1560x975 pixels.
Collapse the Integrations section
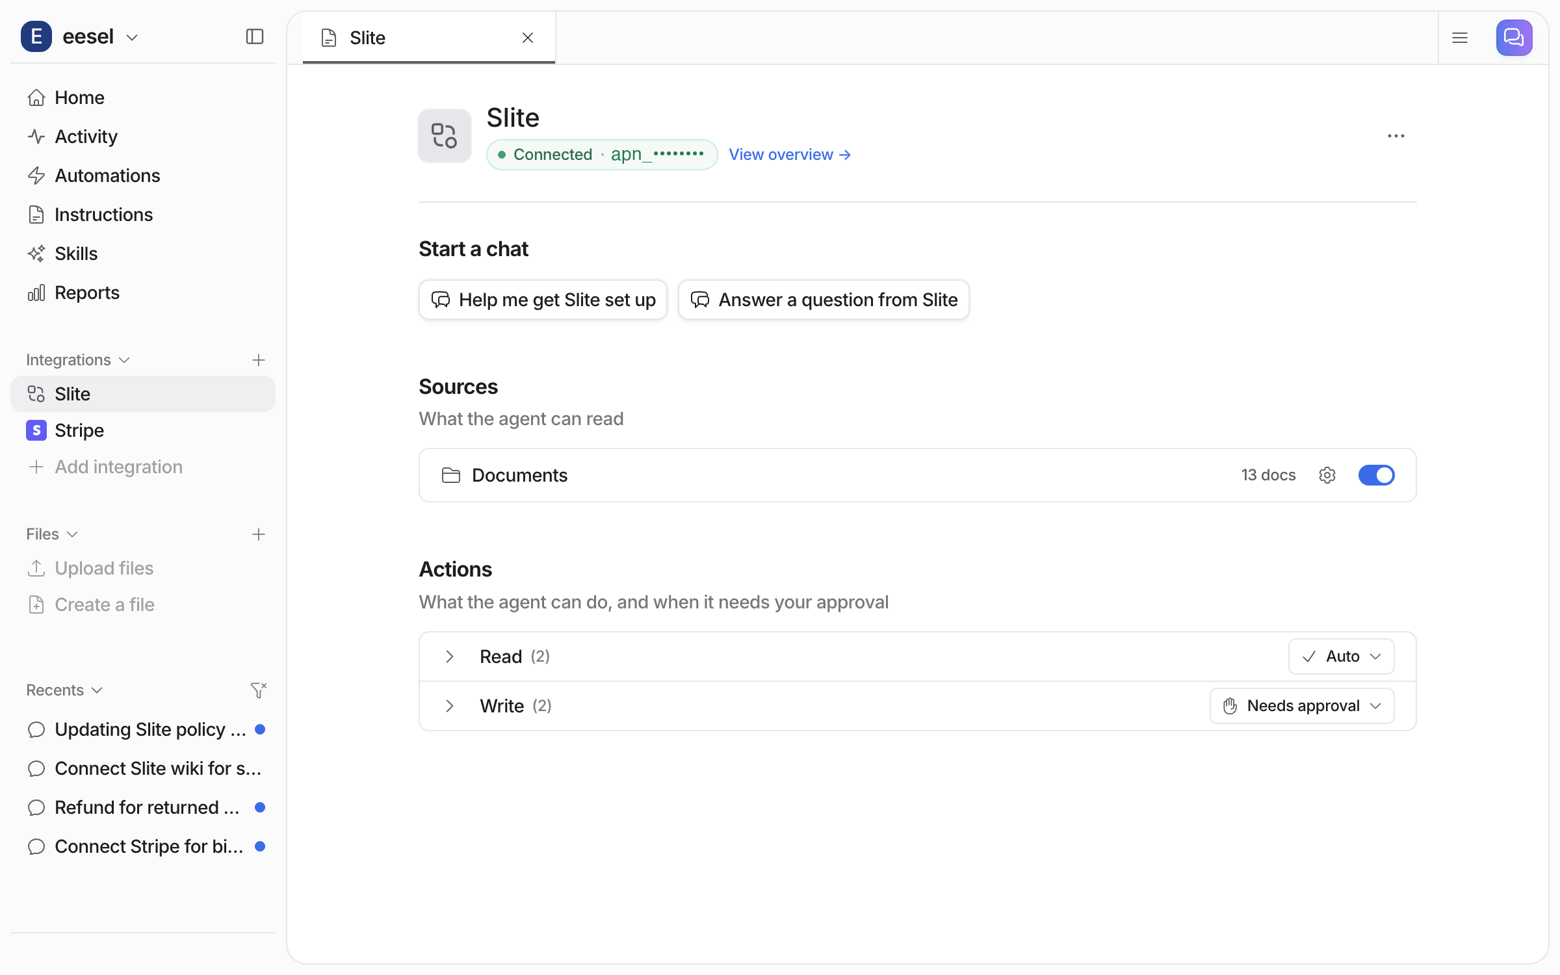[78, 359]
